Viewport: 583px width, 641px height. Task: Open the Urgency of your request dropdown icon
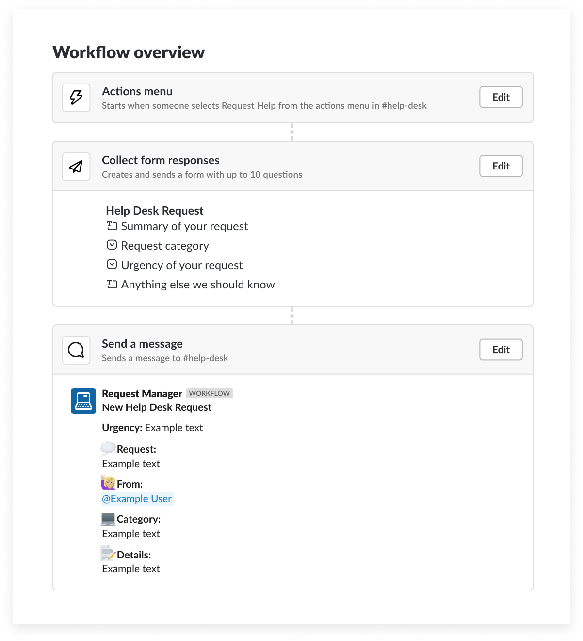[x=112, y=264]
